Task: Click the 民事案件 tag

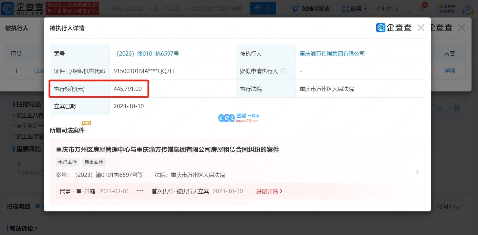Action: click(94, 162)
